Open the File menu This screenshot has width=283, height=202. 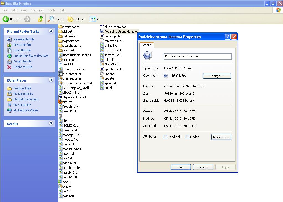(5, 10)
